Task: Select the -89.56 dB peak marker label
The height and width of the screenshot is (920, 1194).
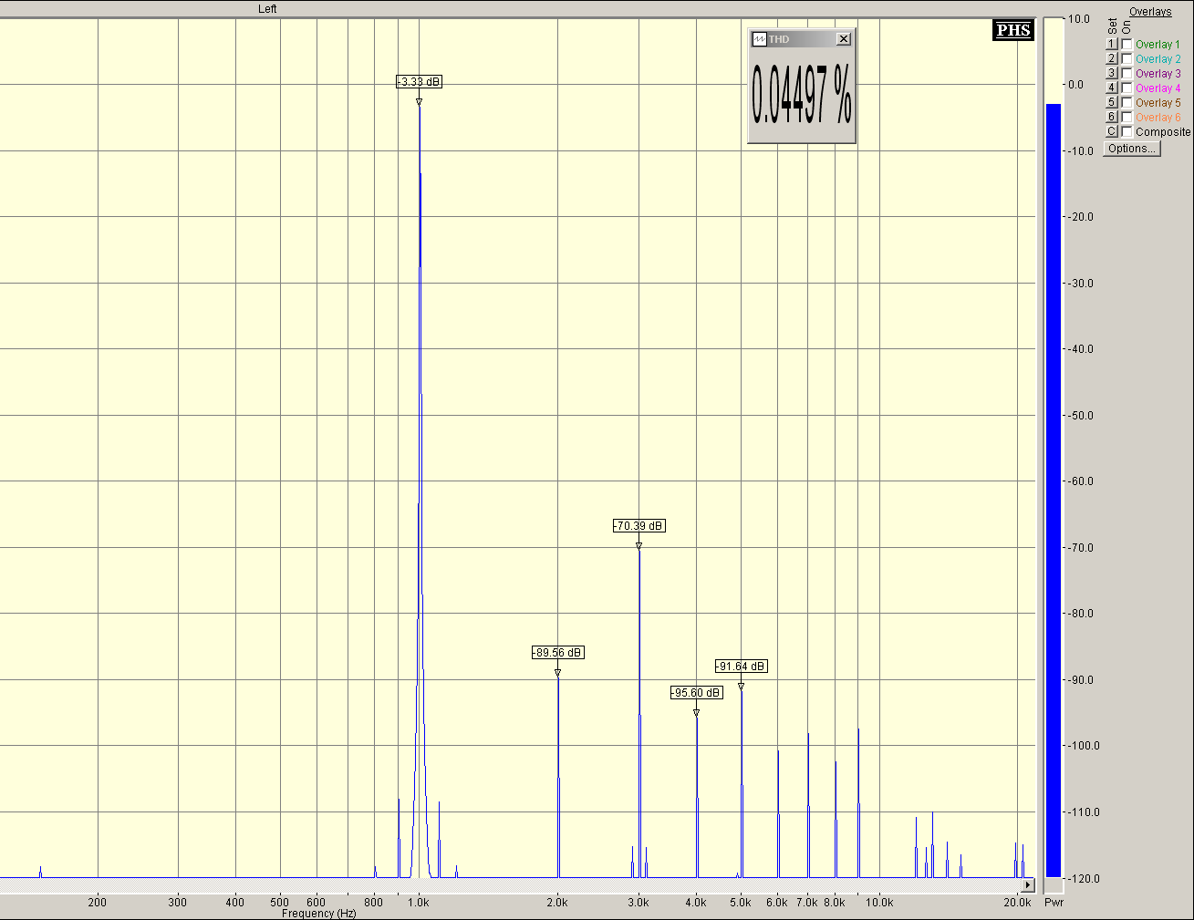Action: 557,653
